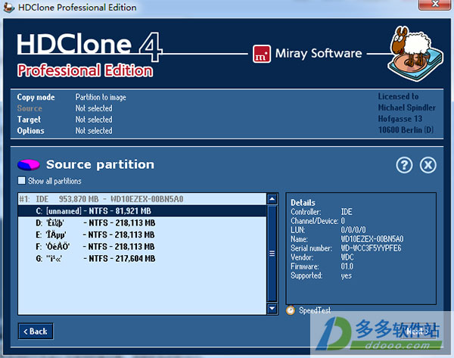Select partition C: [unnamed] NTFS 81,921 MB
Image resolution: width=454 pixels, height=358 pixels.
(142, 211)
